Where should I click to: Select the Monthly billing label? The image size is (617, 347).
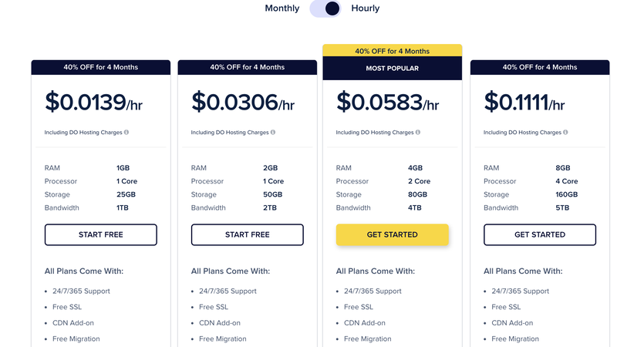pyautogui.click(x=282, y=8)
